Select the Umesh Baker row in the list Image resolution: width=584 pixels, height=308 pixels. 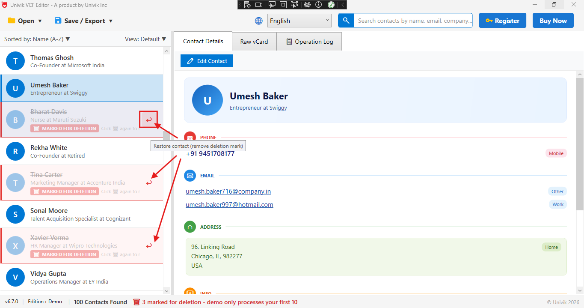pos(82,88)
